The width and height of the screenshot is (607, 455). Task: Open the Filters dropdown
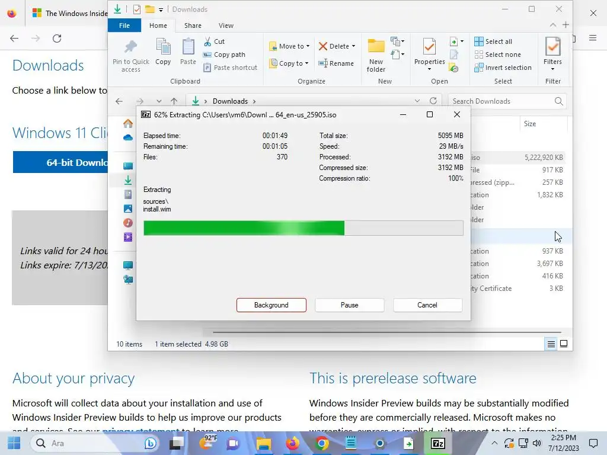552,54
